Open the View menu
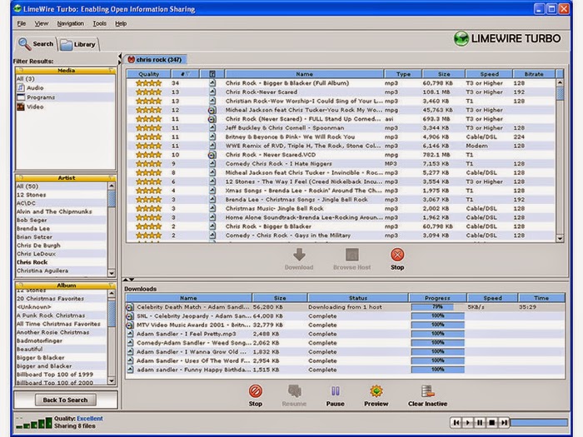This screenshot has height=437, width=583. click(42, 23)
